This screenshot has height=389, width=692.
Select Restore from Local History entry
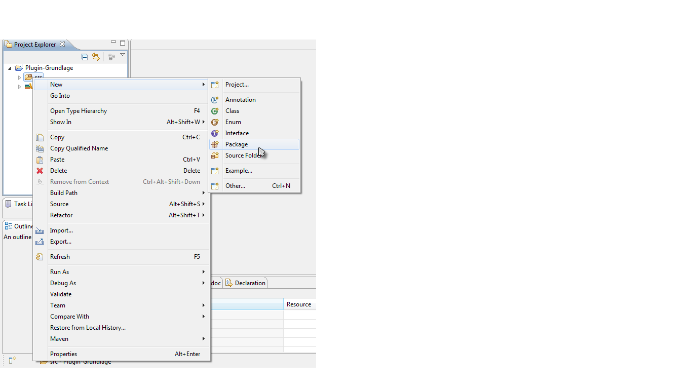click(88, 328)
